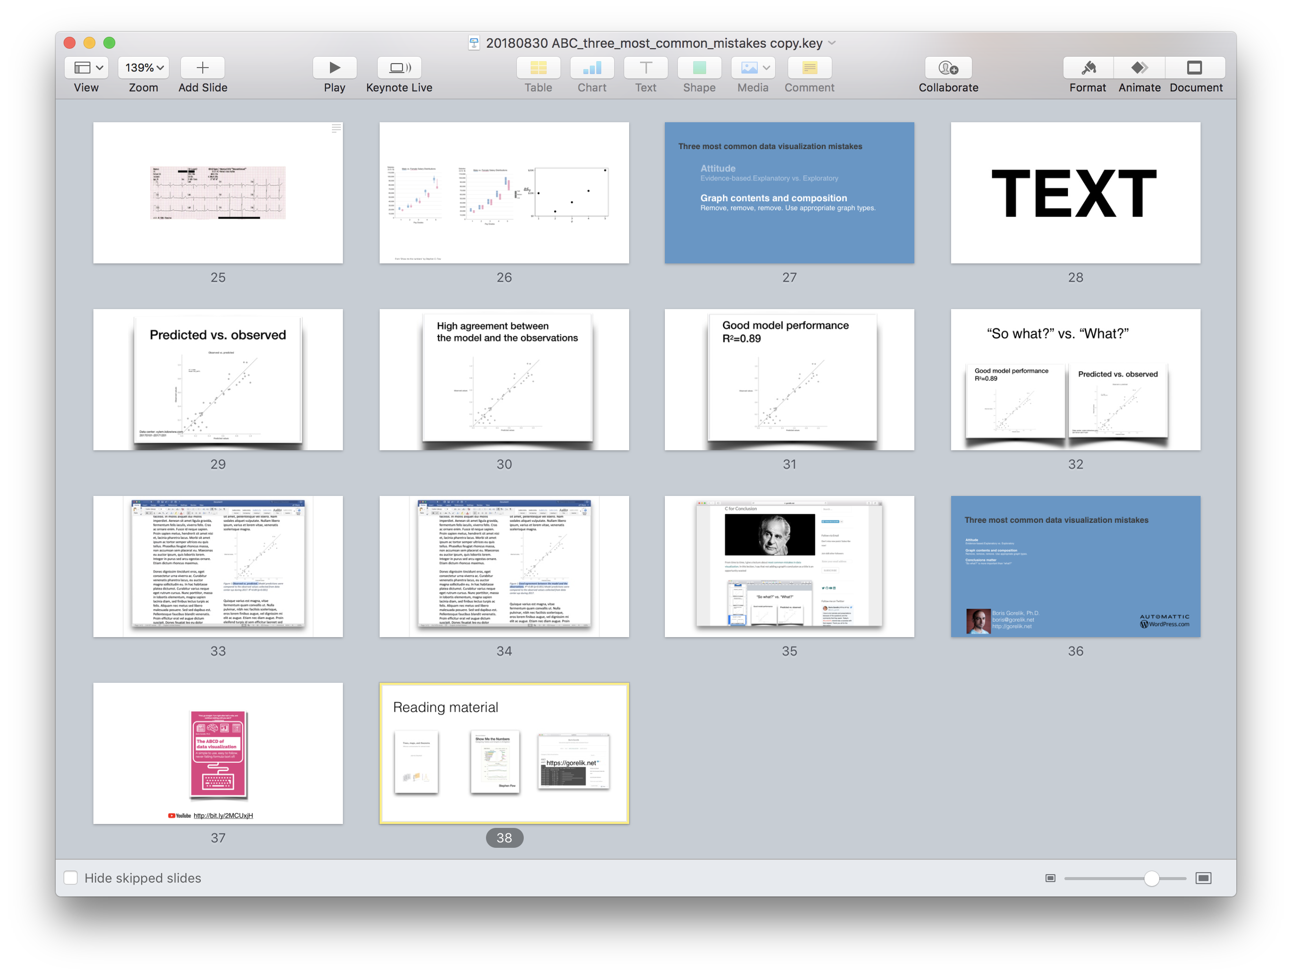
Task: Click the Keynote document icon in title bar
Action: click(474, 43)
